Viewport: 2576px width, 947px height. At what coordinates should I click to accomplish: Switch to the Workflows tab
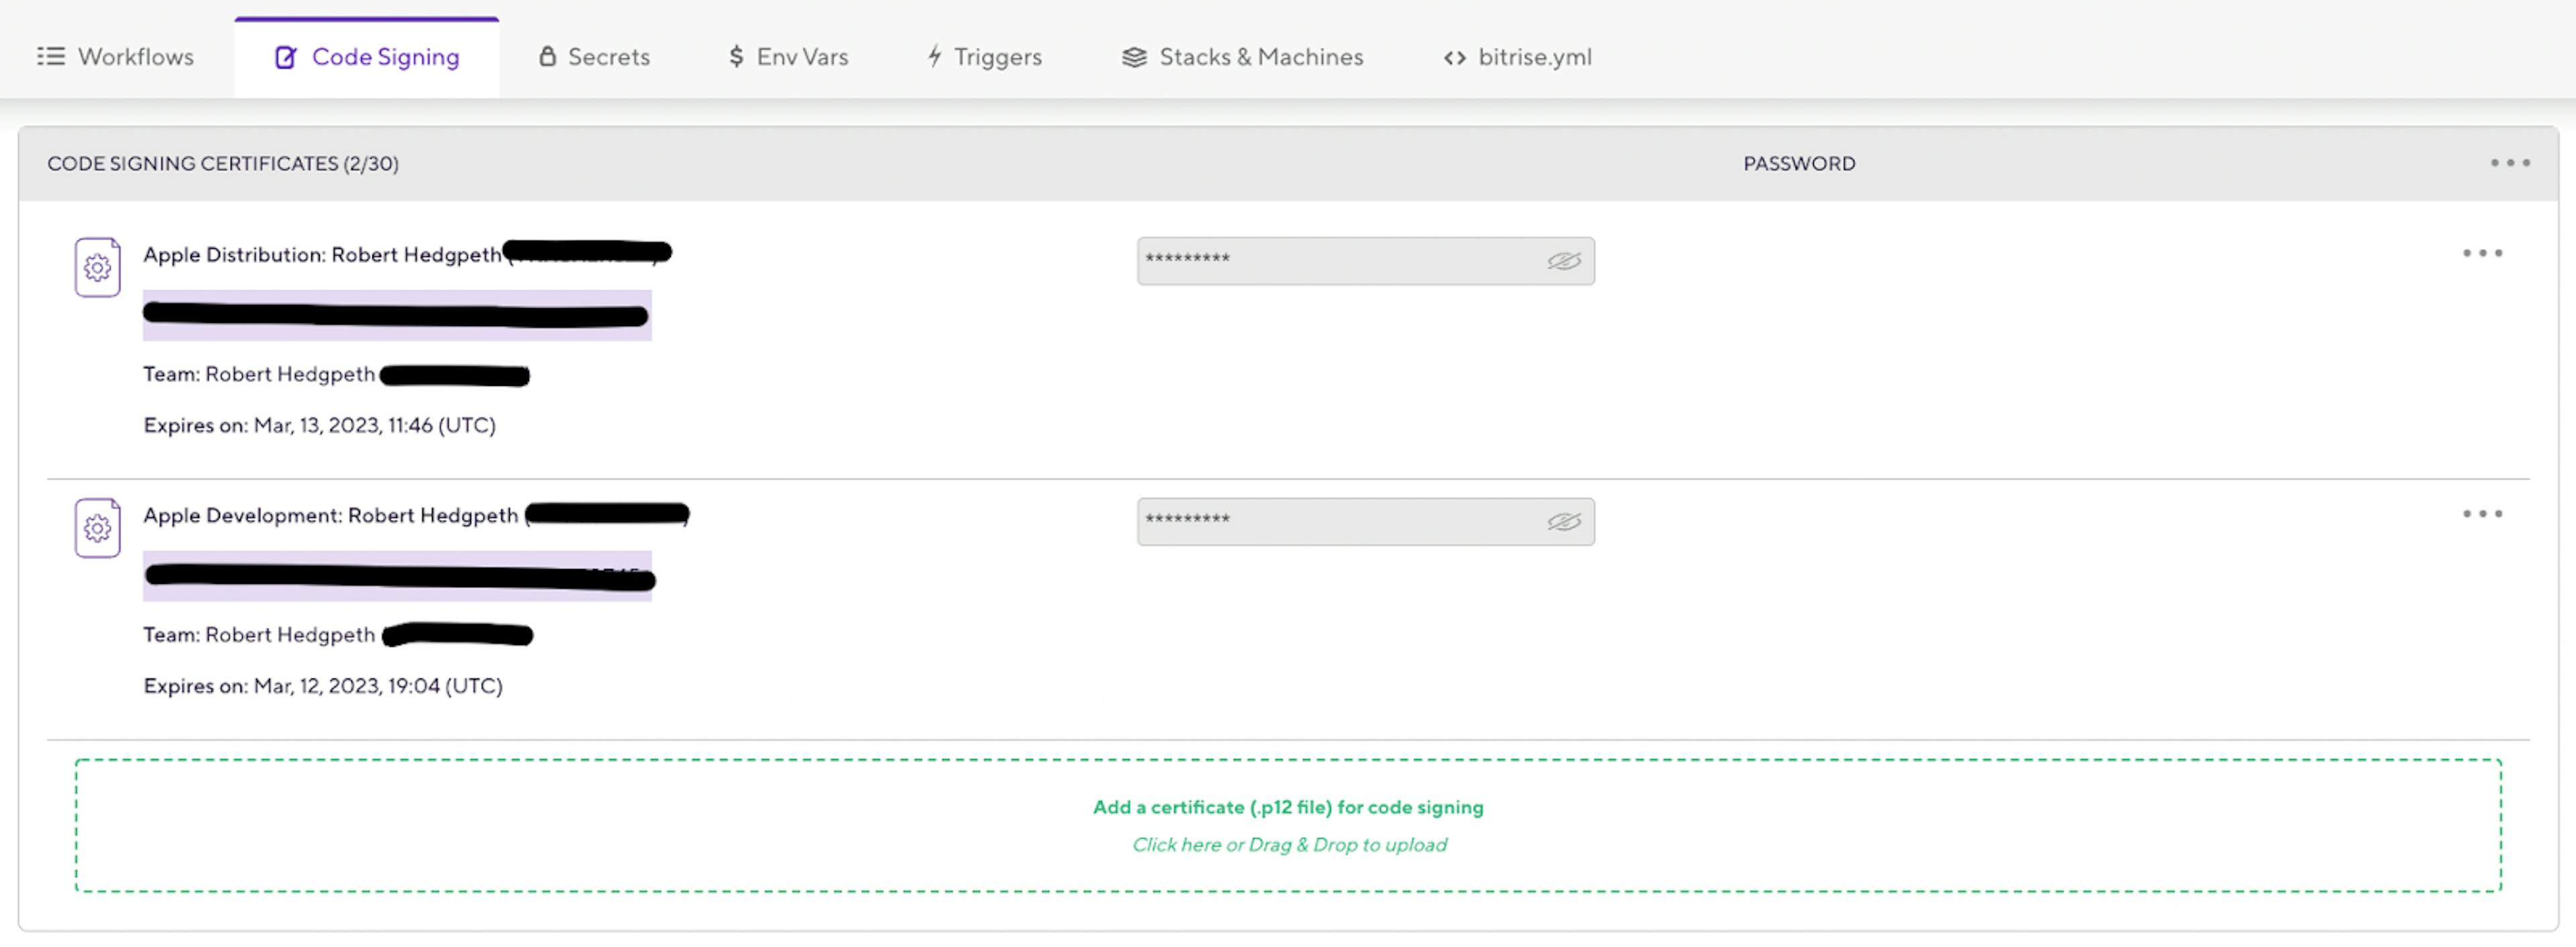point(135,57)
